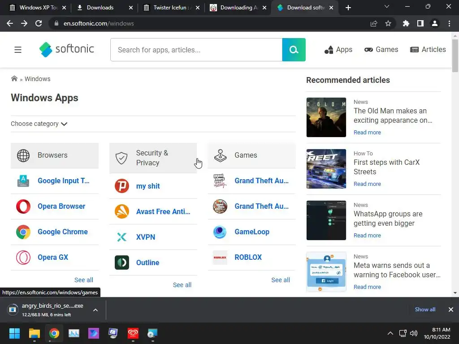This screenshot has width=459, height=344.
Task: Close the downloads bar
Action: (x=451, y=310)
